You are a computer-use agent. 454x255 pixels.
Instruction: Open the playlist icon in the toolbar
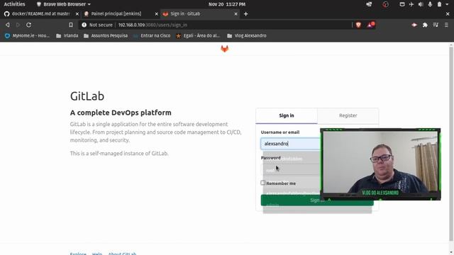436,25
